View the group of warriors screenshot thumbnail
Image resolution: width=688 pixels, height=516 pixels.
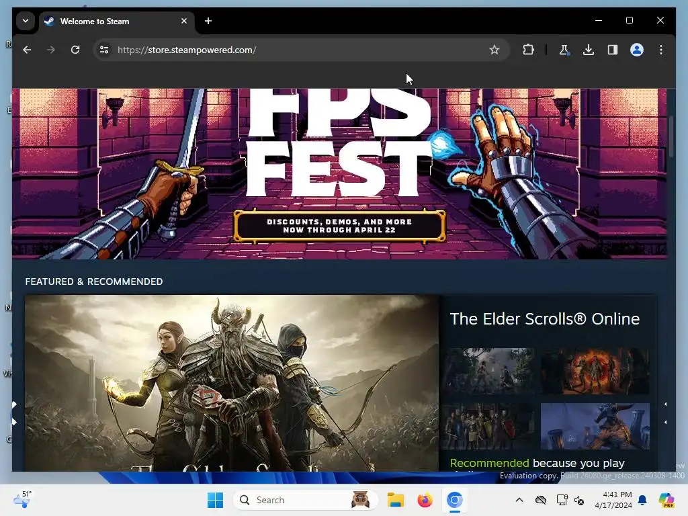pos(488,426)
